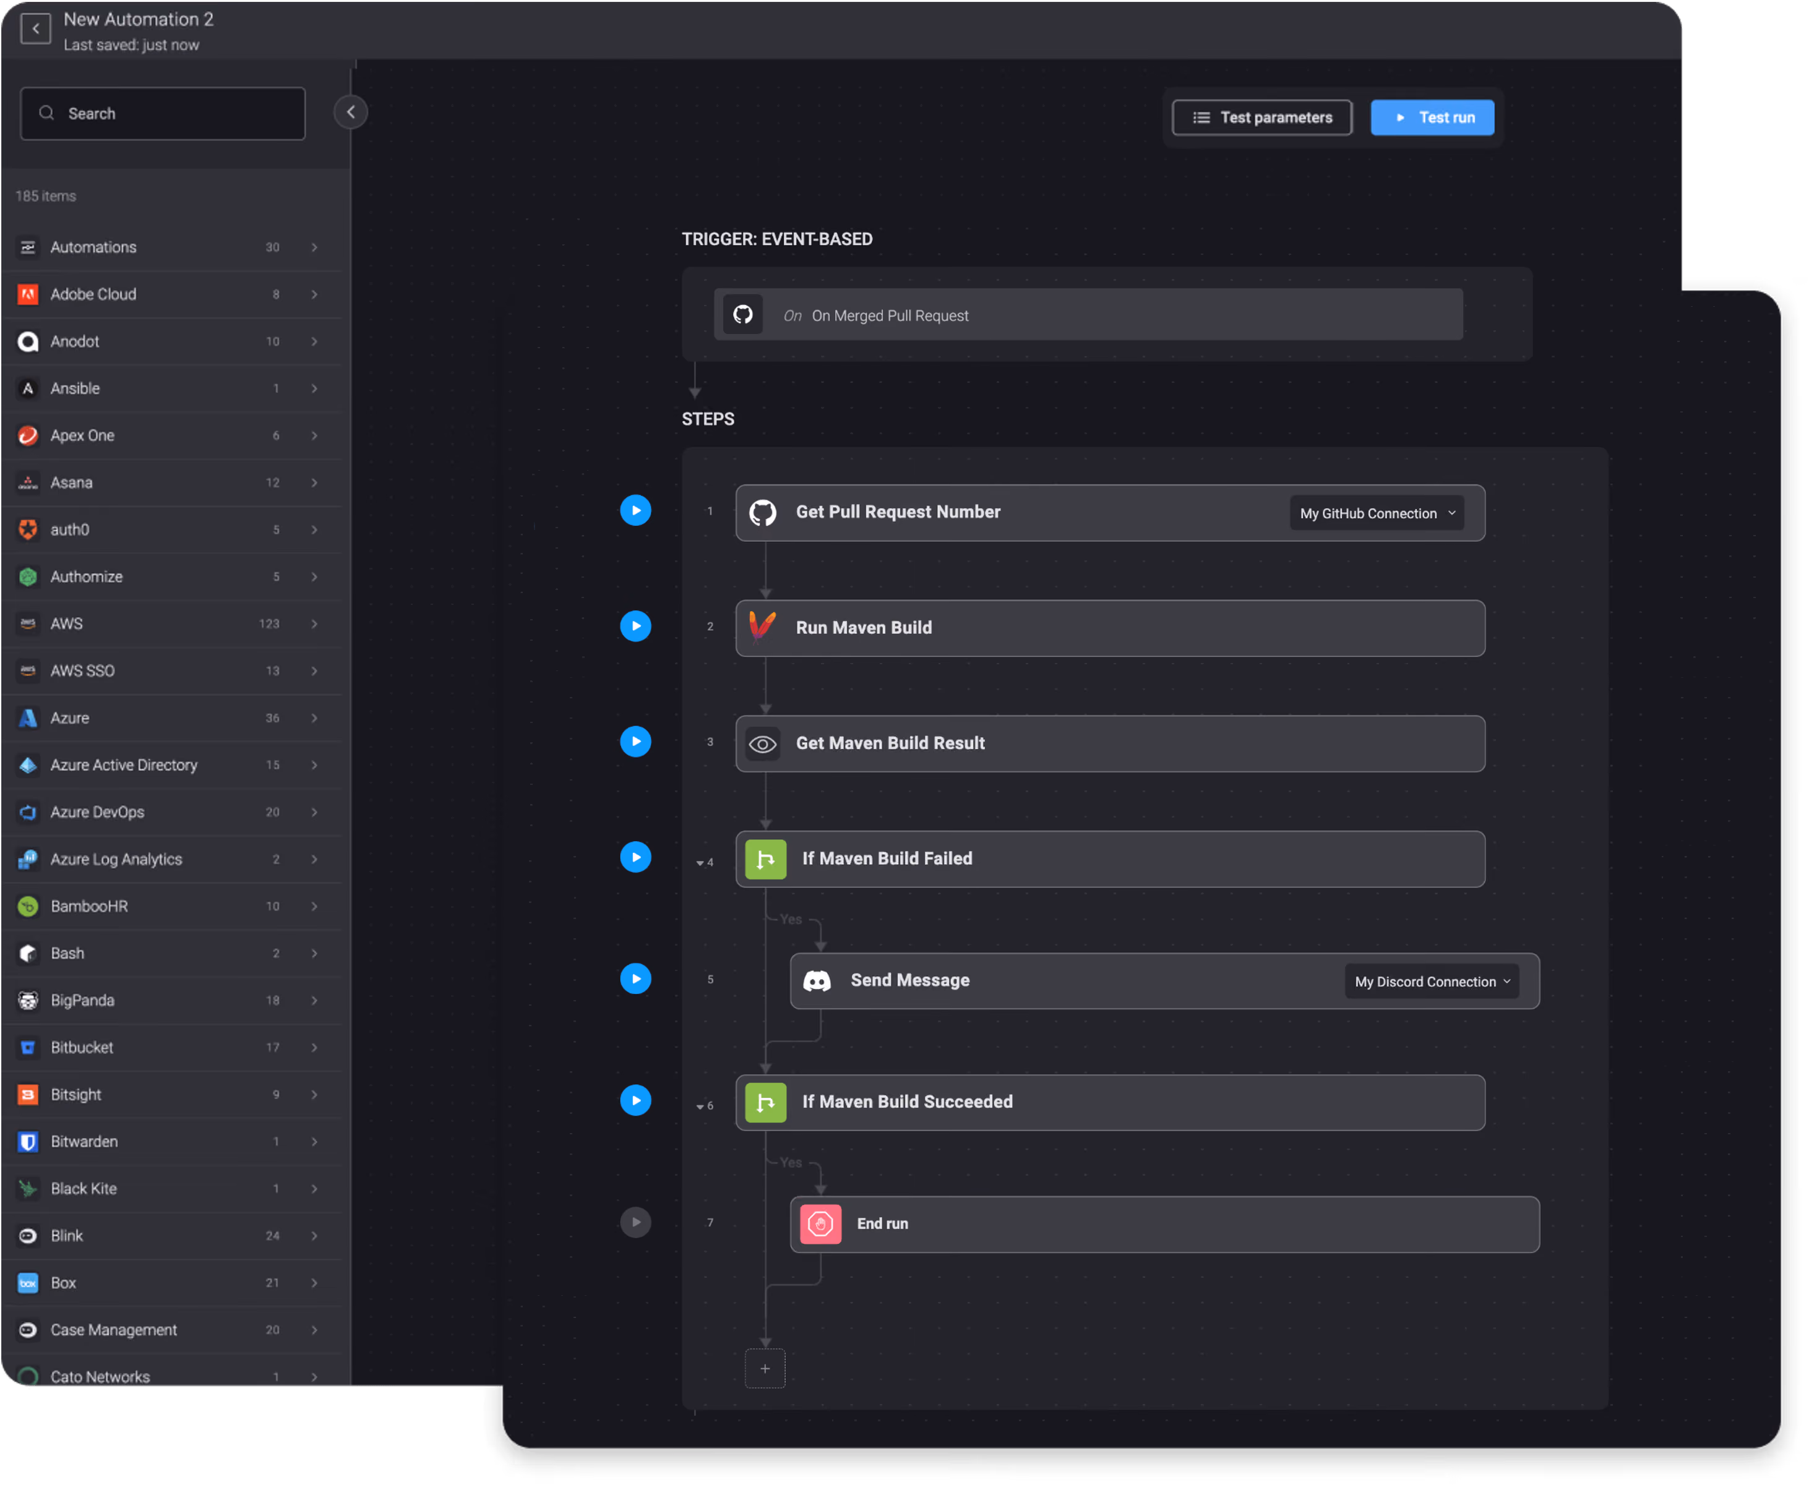
Task: Expand AWS SSO with its chevron
Action: (x=315, y=670)
